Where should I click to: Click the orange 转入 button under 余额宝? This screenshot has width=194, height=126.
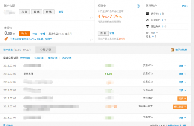pyautogui.click(x=24, y=33)
